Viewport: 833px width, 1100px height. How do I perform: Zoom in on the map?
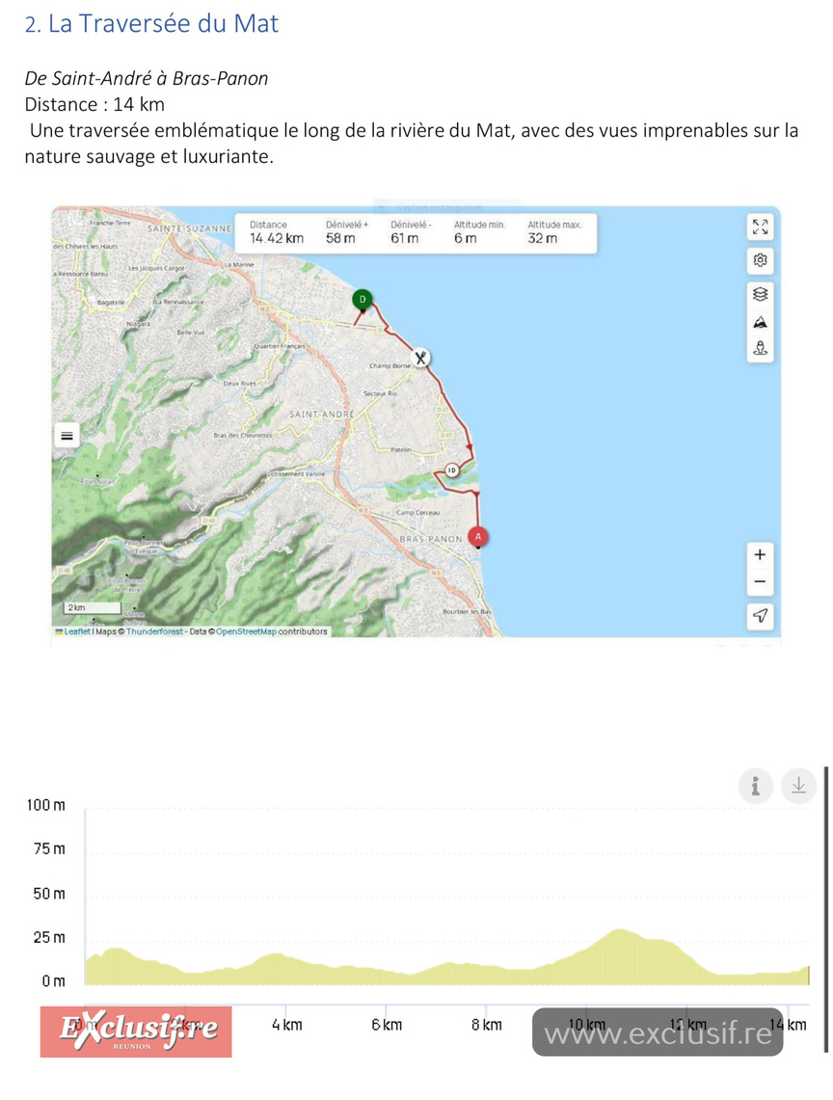760,554
